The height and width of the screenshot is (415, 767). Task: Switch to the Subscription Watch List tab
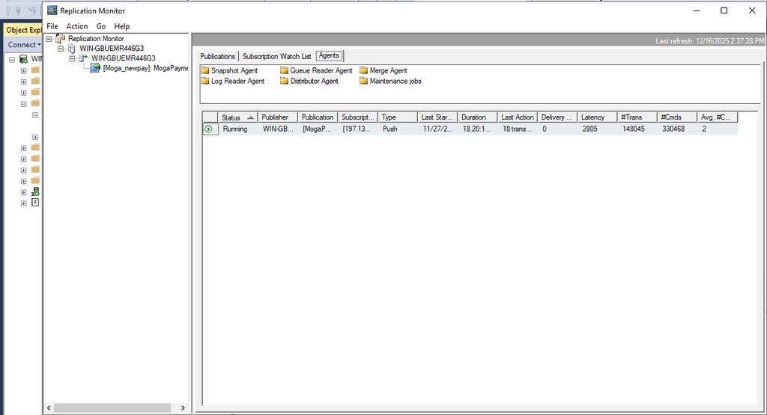(276, 57)
